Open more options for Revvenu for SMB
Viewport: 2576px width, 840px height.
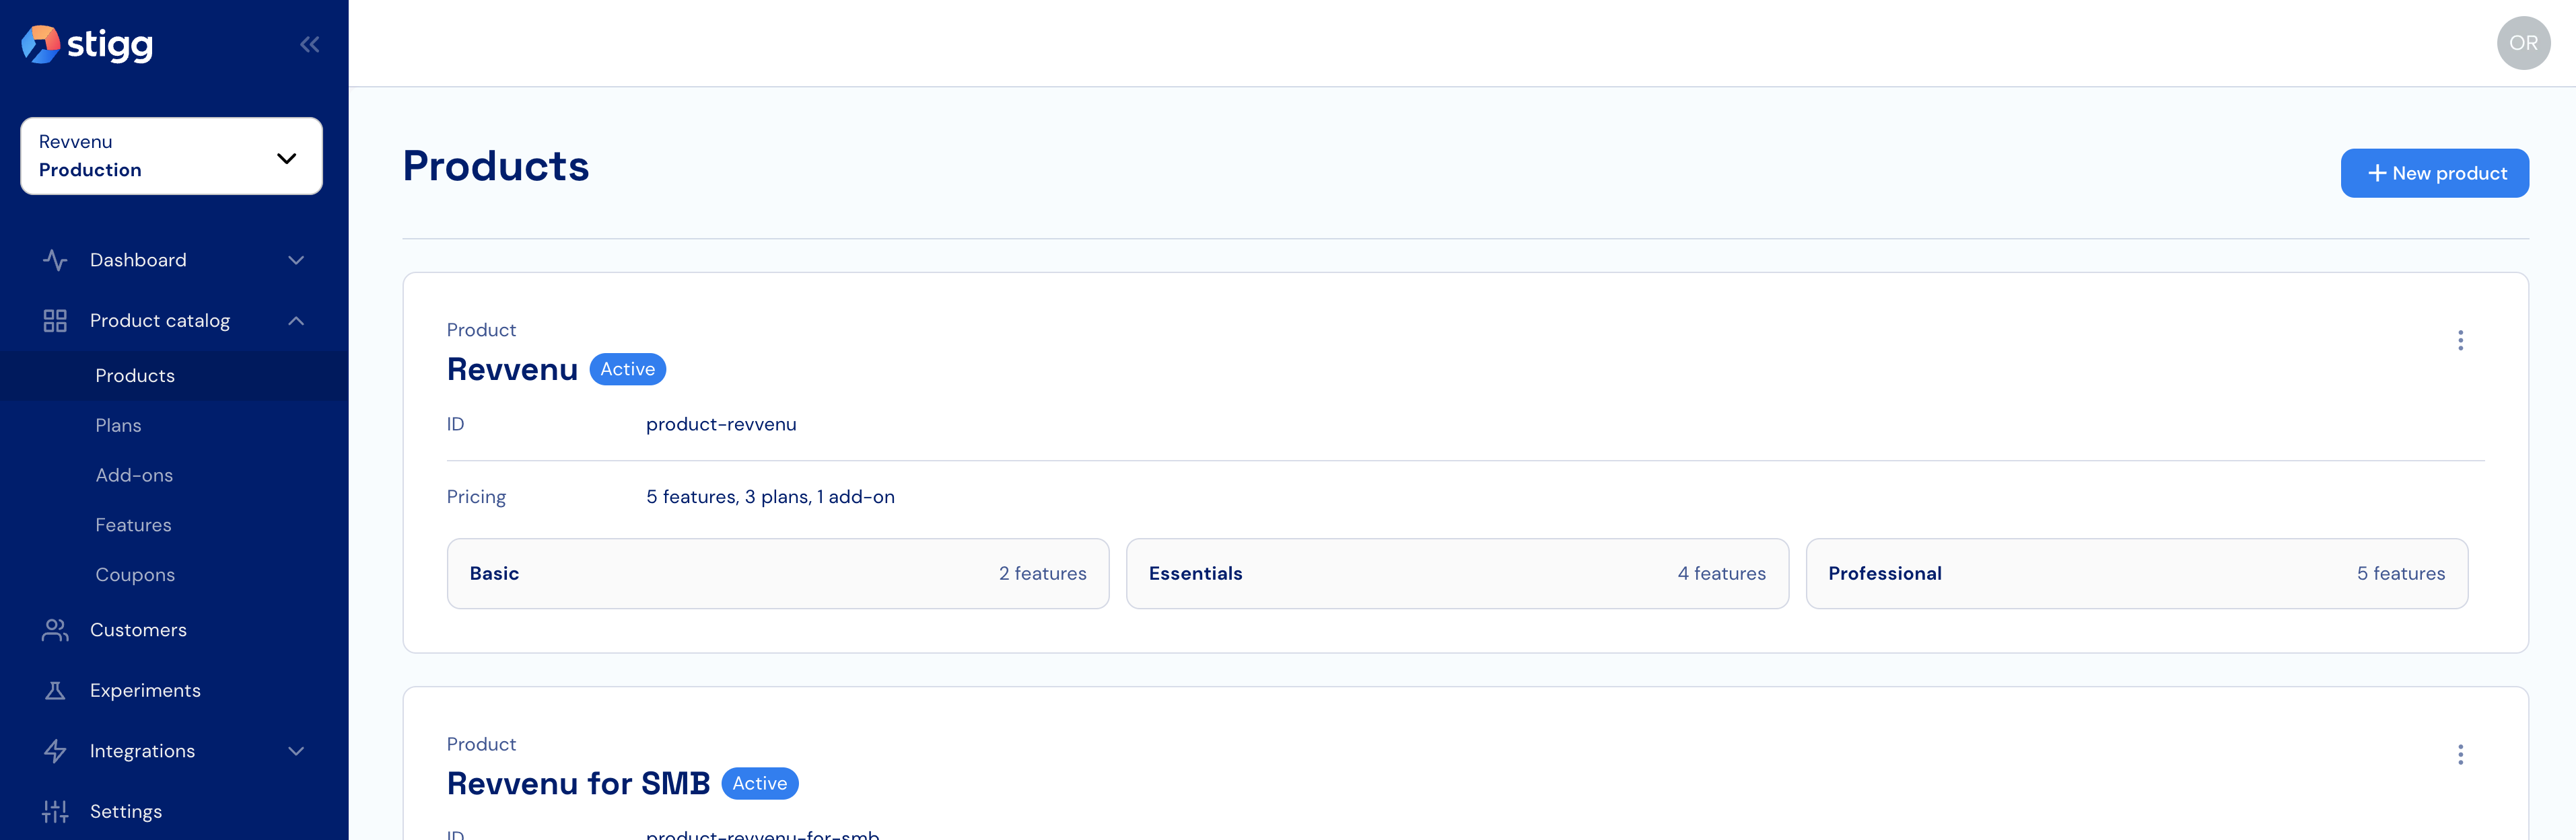2460,755
